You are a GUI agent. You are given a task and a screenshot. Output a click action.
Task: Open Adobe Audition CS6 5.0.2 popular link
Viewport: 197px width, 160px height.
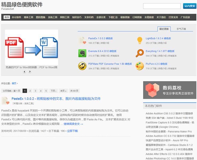169,113
